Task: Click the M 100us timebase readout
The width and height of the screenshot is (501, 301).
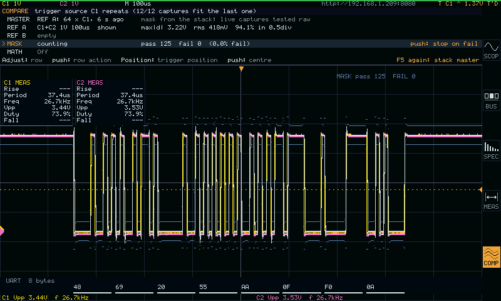Action: pos(138,4)
